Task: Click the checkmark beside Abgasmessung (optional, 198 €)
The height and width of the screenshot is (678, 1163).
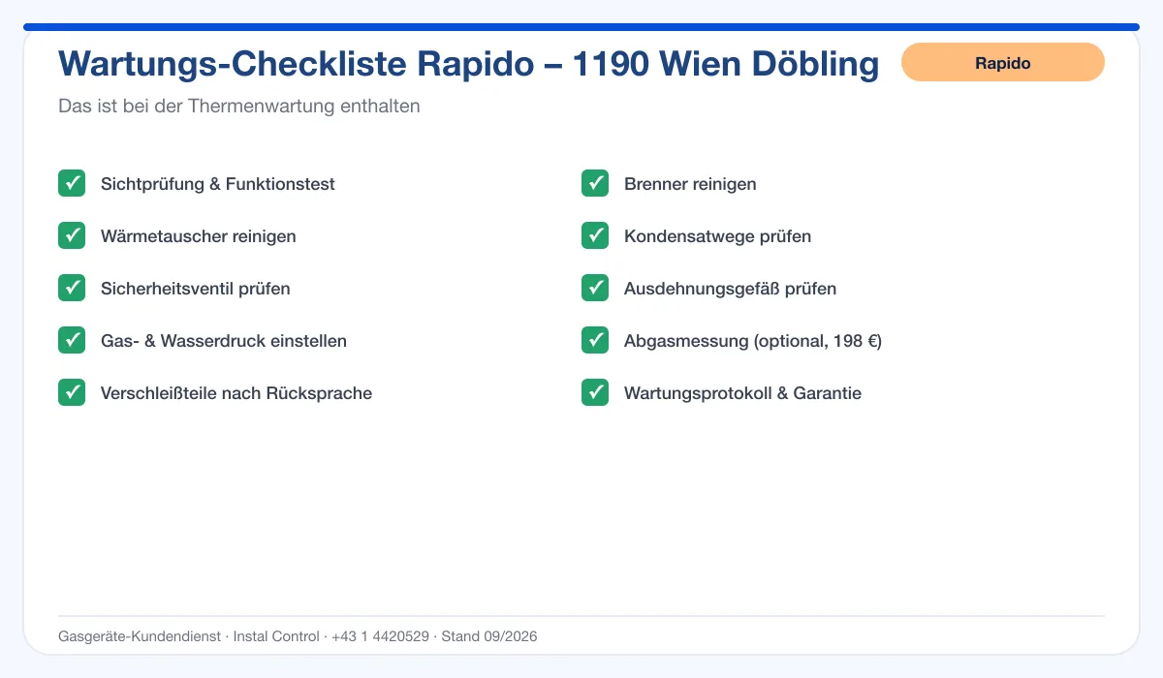Action: (595, 340)
